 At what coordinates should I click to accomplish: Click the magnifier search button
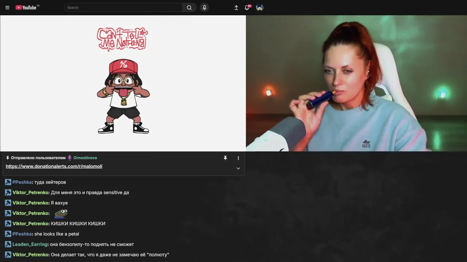(189, 8)
